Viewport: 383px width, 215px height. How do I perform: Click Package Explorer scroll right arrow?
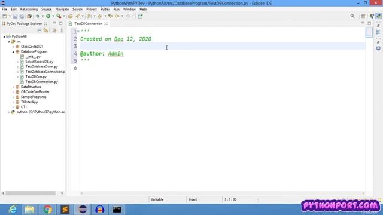point(62,193)
